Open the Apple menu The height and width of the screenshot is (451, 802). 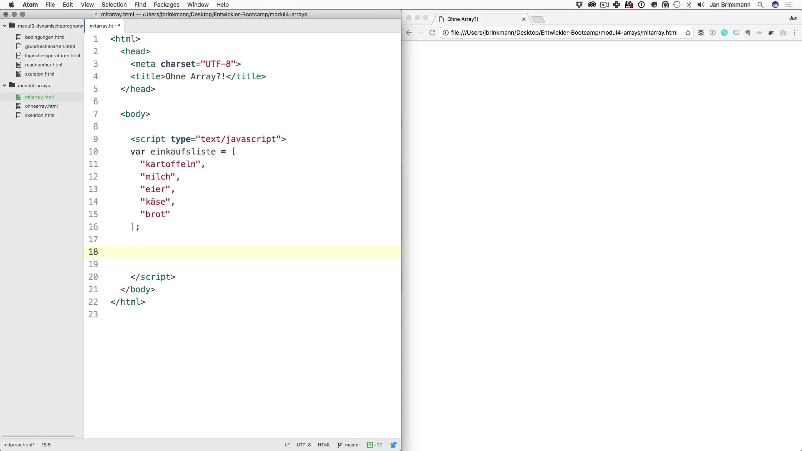[x=11, y=5]
